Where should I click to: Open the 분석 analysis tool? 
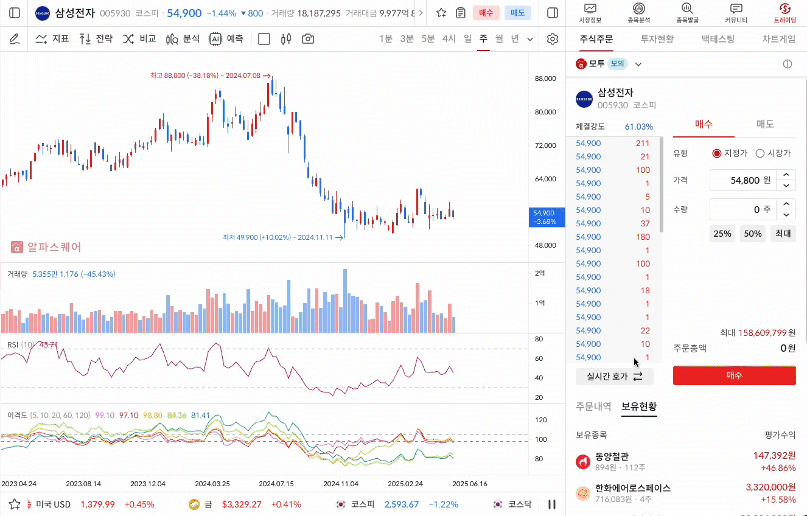[183, 39]
